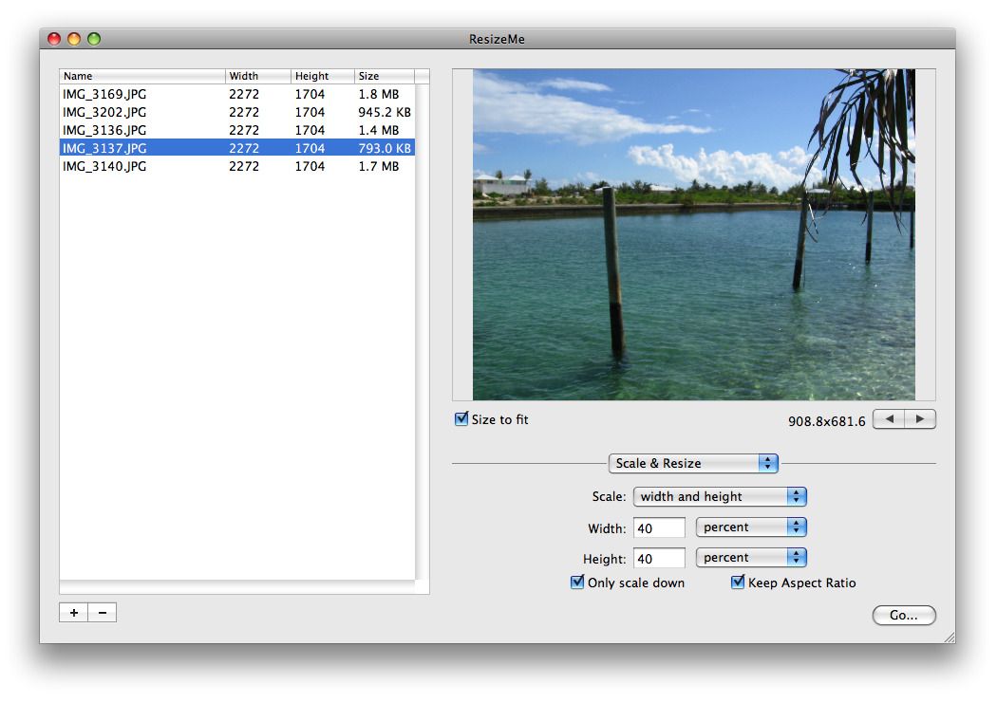Click the minus button to remove image
This screenshot has height=703, width=997.
(x=103, y=613)
